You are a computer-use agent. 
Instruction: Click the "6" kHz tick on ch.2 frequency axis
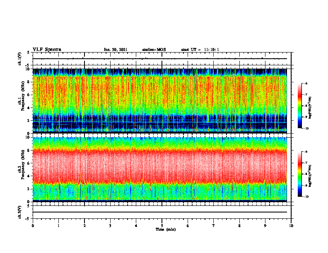click(29, 163)
